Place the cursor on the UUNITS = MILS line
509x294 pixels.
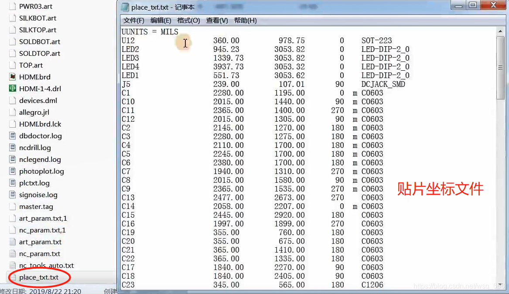click(x=150, y=31)
